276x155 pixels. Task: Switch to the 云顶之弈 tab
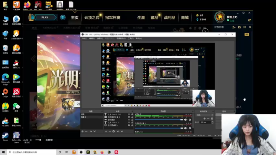click(92, 18)
